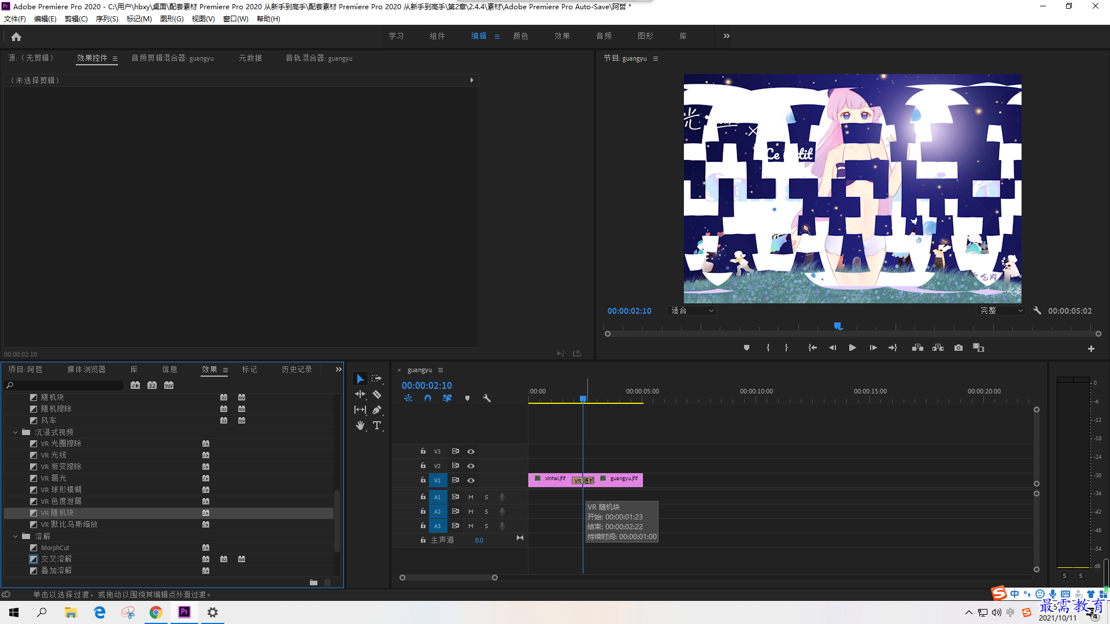Select VR 随机块 transition on timeline
1110x624 pixels.
click(583, 480)
